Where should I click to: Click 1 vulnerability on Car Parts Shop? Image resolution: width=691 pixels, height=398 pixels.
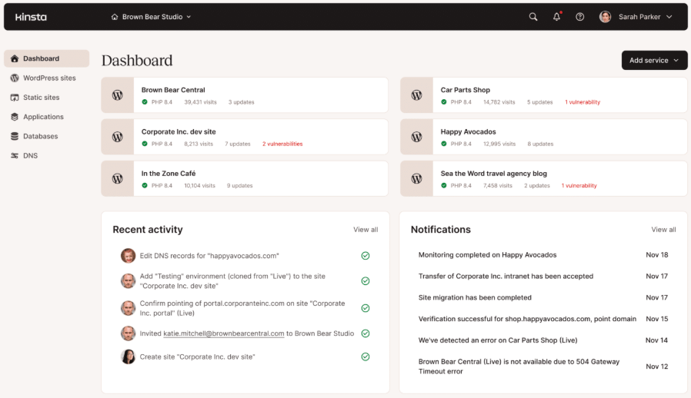tap(583, 102)
